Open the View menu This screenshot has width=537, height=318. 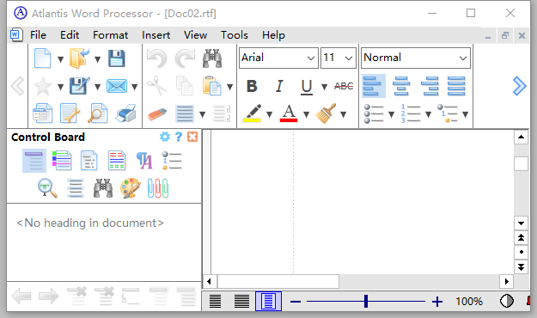click(x=195, y=35)
